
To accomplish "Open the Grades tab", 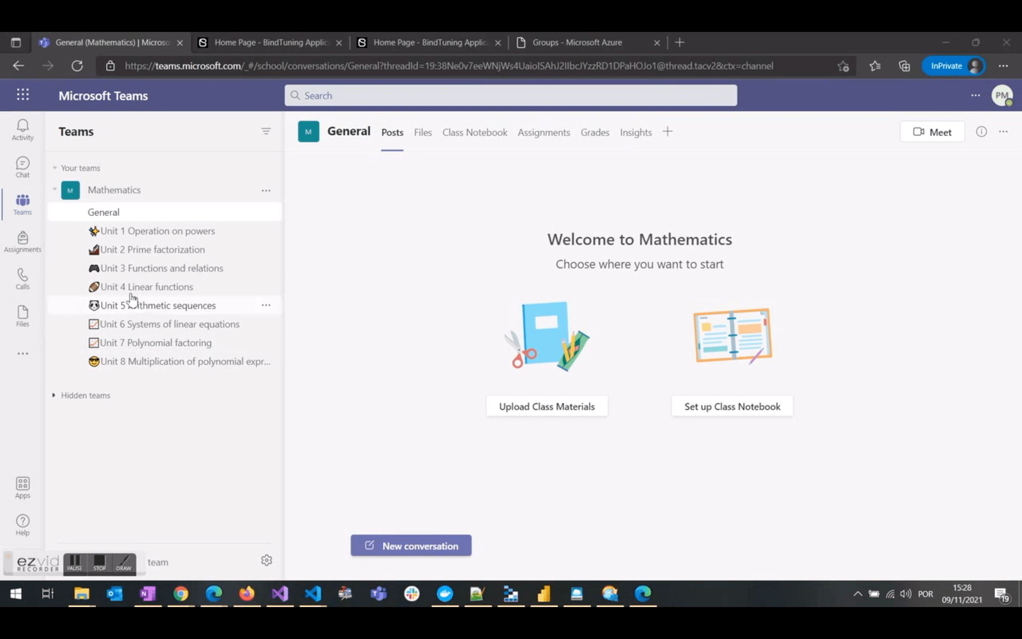I will point(595,133).
